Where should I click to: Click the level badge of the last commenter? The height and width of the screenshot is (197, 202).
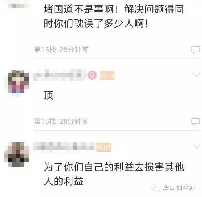[x=103, y=147]
